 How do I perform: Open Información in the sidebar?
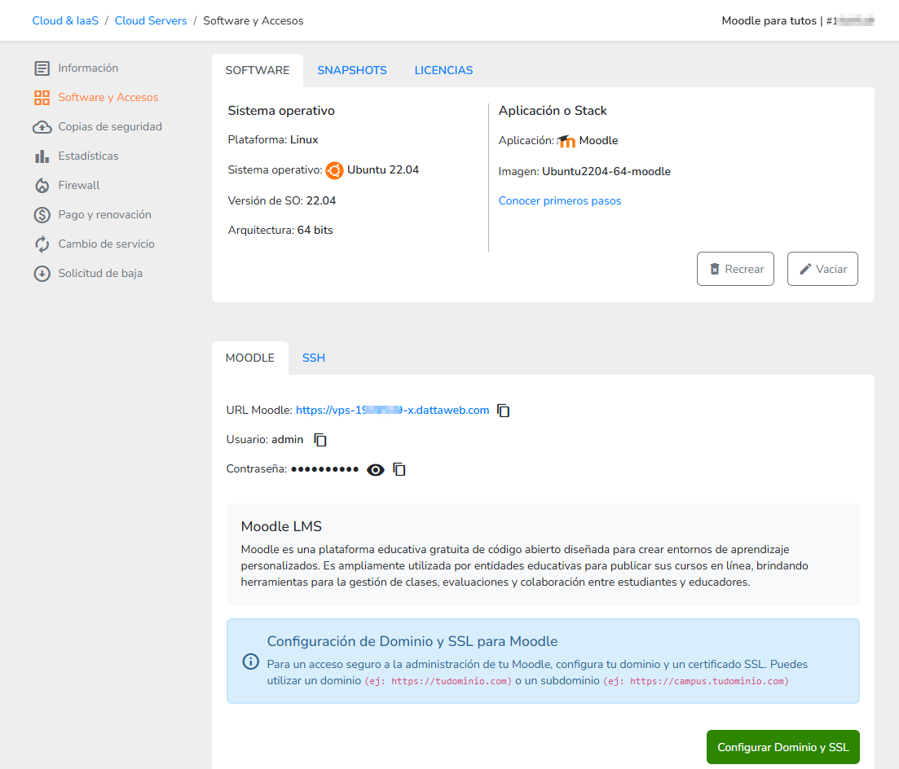pos(88,68)
